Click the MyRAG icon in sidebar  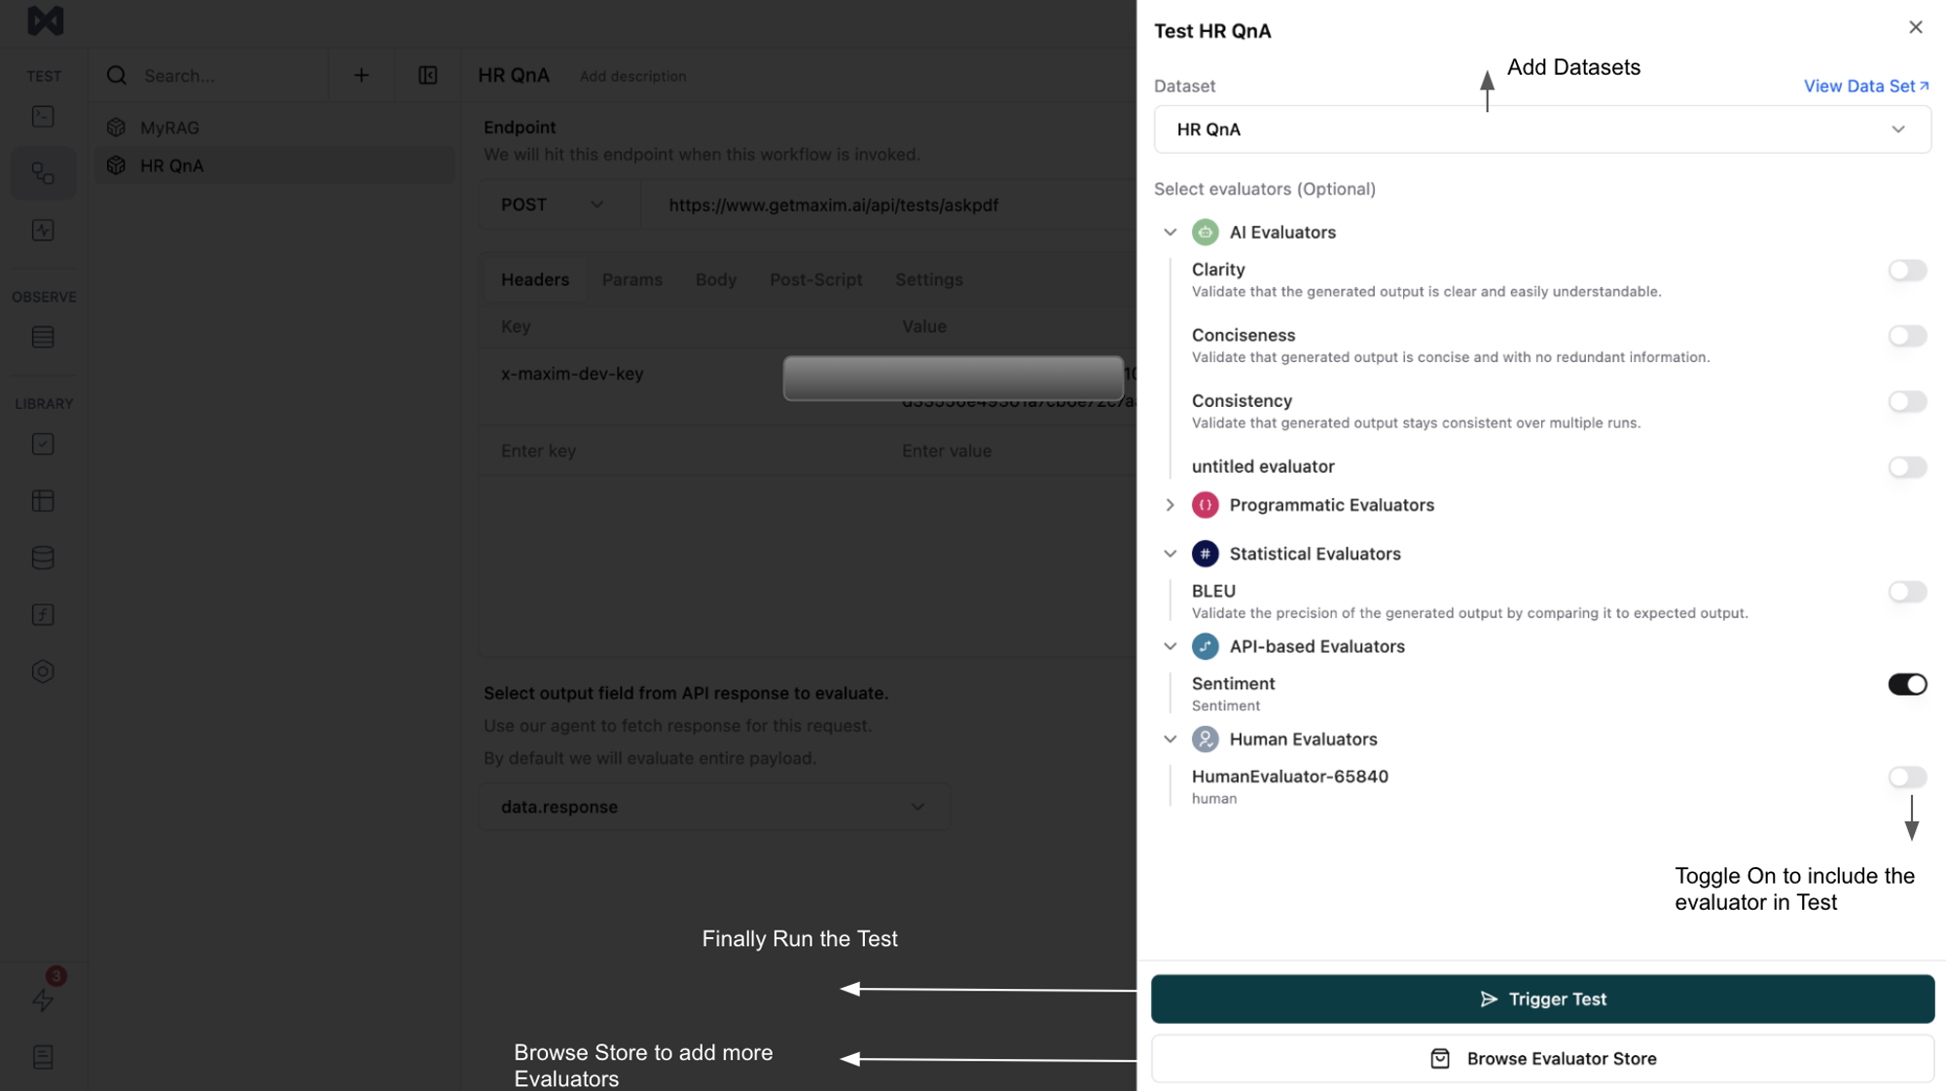pyautogui.click(x=119, y=126)
